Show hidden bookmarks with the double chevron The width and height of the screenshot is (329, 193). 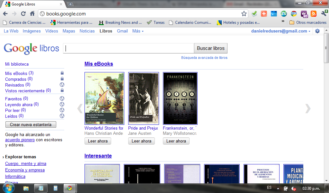pos(283,21)
